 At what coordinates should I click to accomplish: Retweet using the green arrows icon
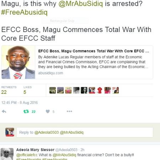(26, 111)
